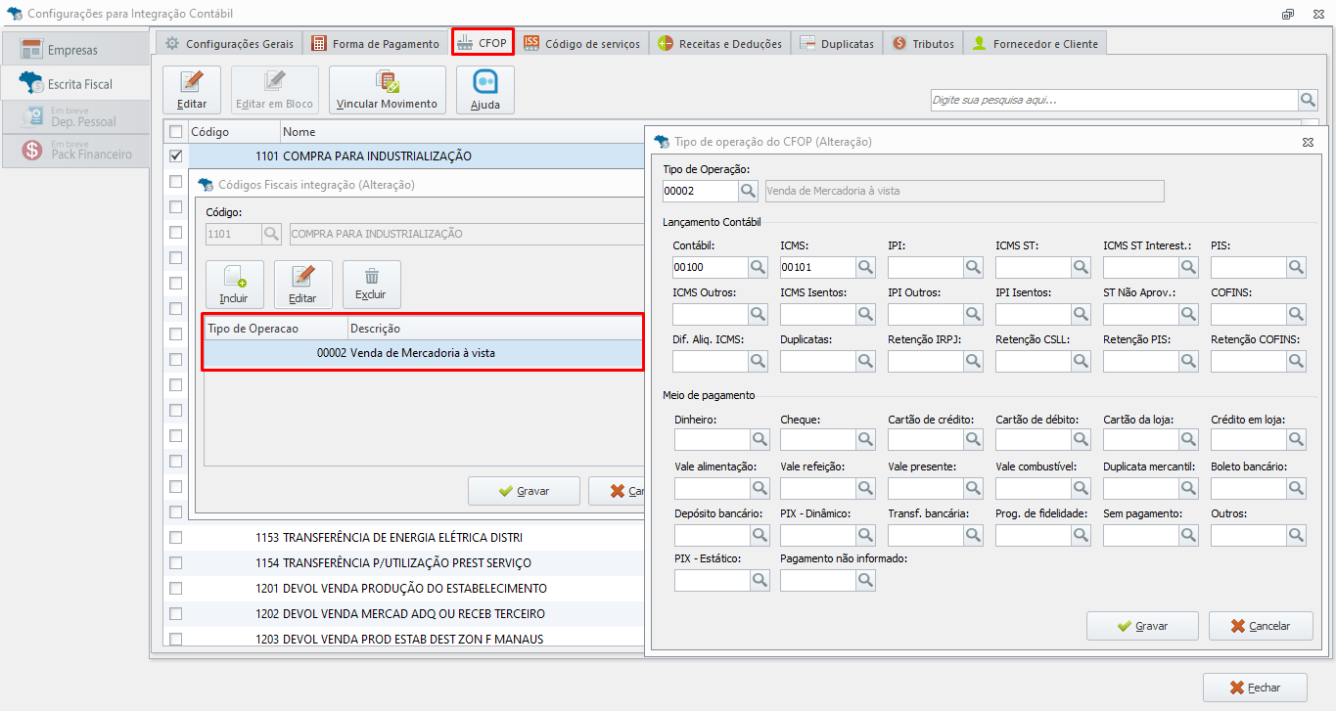Tick the checkbox for CFOP 1153 row

[x=176, y=537]
